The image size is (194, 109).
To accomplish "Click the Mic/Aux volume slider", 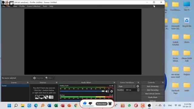I will [x=70, y=101].
